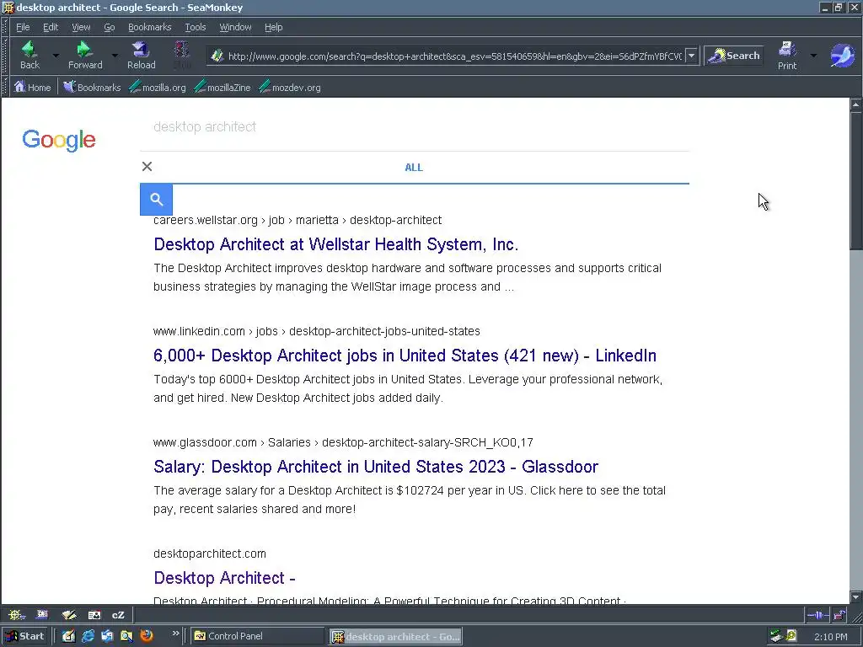The height and width of the screenshot is (647, 863).
Task: Open the desktoparchitect.com Desktop Architect link
Action: click(224, 578)
